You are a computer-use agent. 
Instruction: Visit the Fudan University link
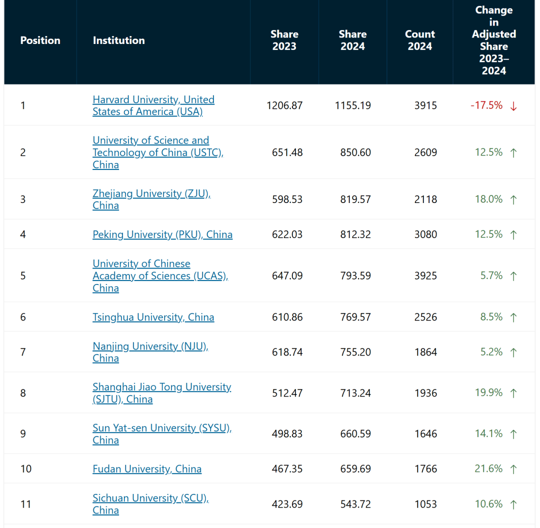point(147,469)
